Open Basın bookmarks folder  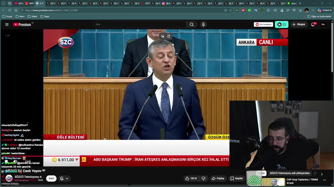click(20, 16)
